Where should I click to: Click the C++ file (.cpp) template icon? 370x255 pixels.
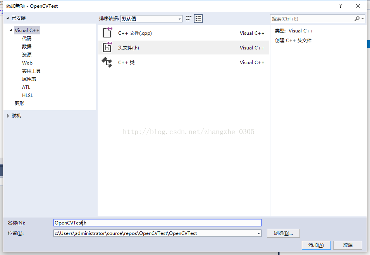(x=107, y=33)
